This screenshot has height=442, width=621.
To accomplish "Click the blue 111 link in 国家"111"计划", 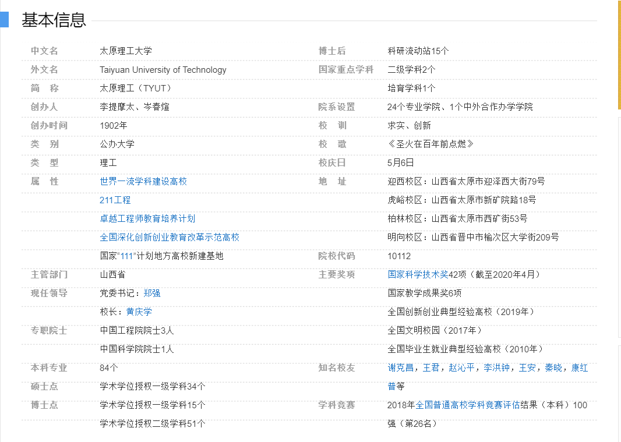I will point(127,256).
